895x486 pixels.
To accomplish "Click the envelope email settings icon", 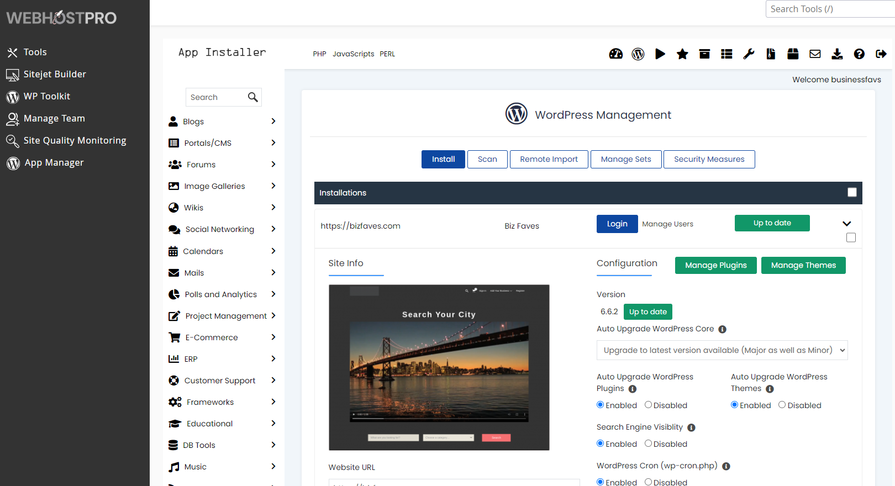I will point(815,54).
